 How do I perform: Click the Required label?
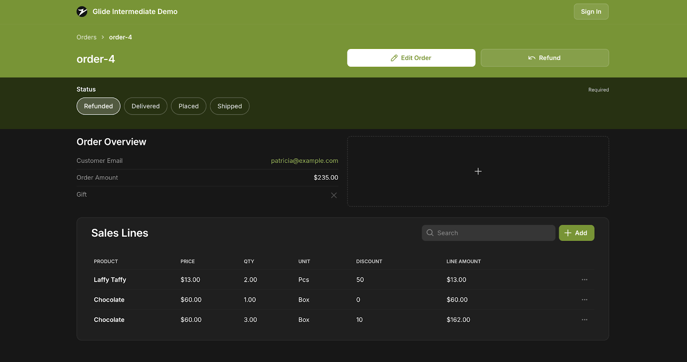[x=599, y=90]
